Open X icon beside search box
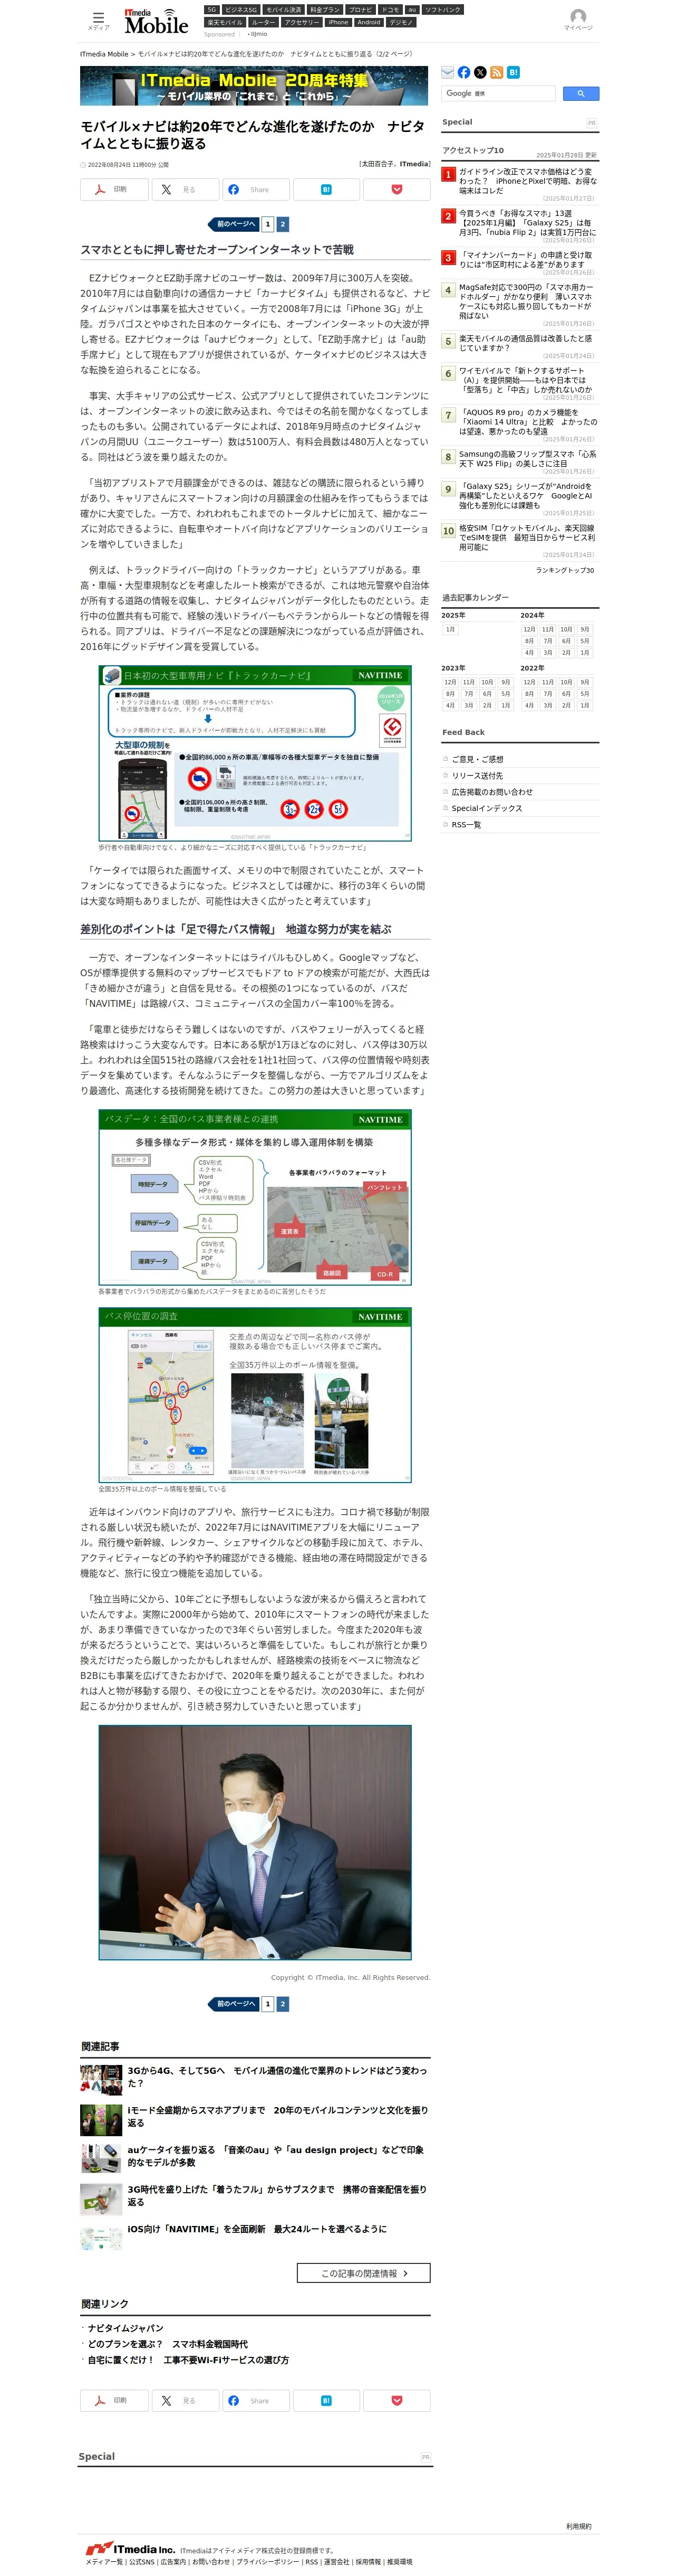 (x=480, y=72)
